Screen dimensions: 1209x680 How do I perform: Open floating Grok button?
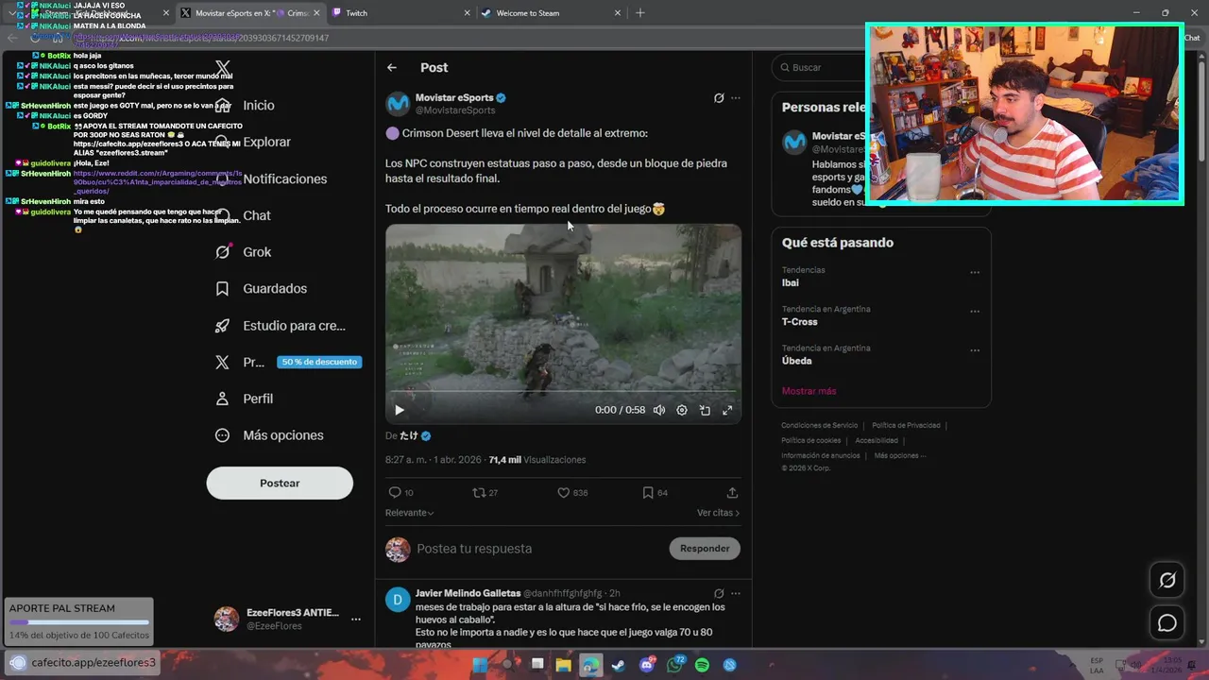(x=1167, y=581)
